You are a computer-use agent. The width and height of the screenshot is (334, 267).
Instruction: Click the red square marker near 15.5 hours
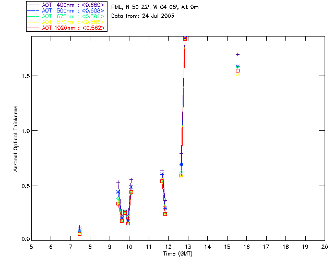tap(238, 71)
